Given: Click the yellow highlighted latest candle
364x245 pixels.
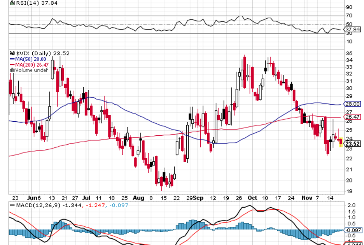Looking at the screenshot, I should (341, 143).
